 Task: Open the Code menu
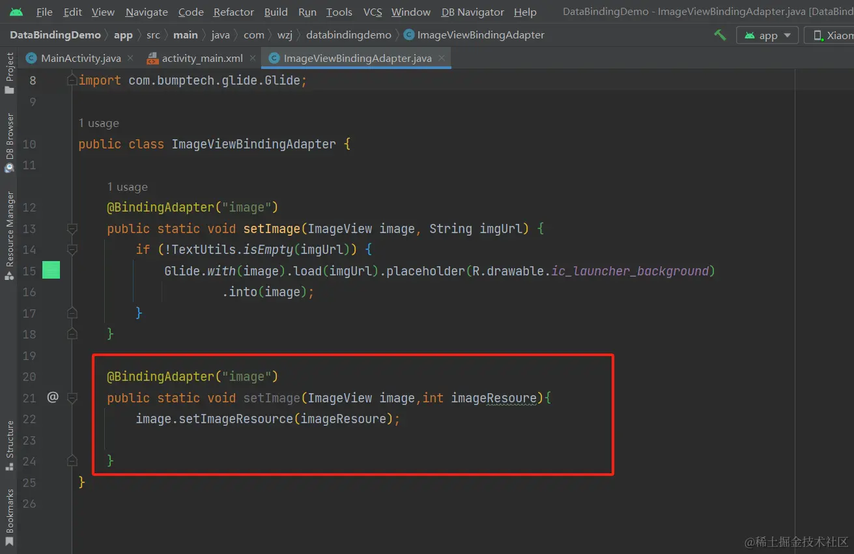[x=191, y=12]
